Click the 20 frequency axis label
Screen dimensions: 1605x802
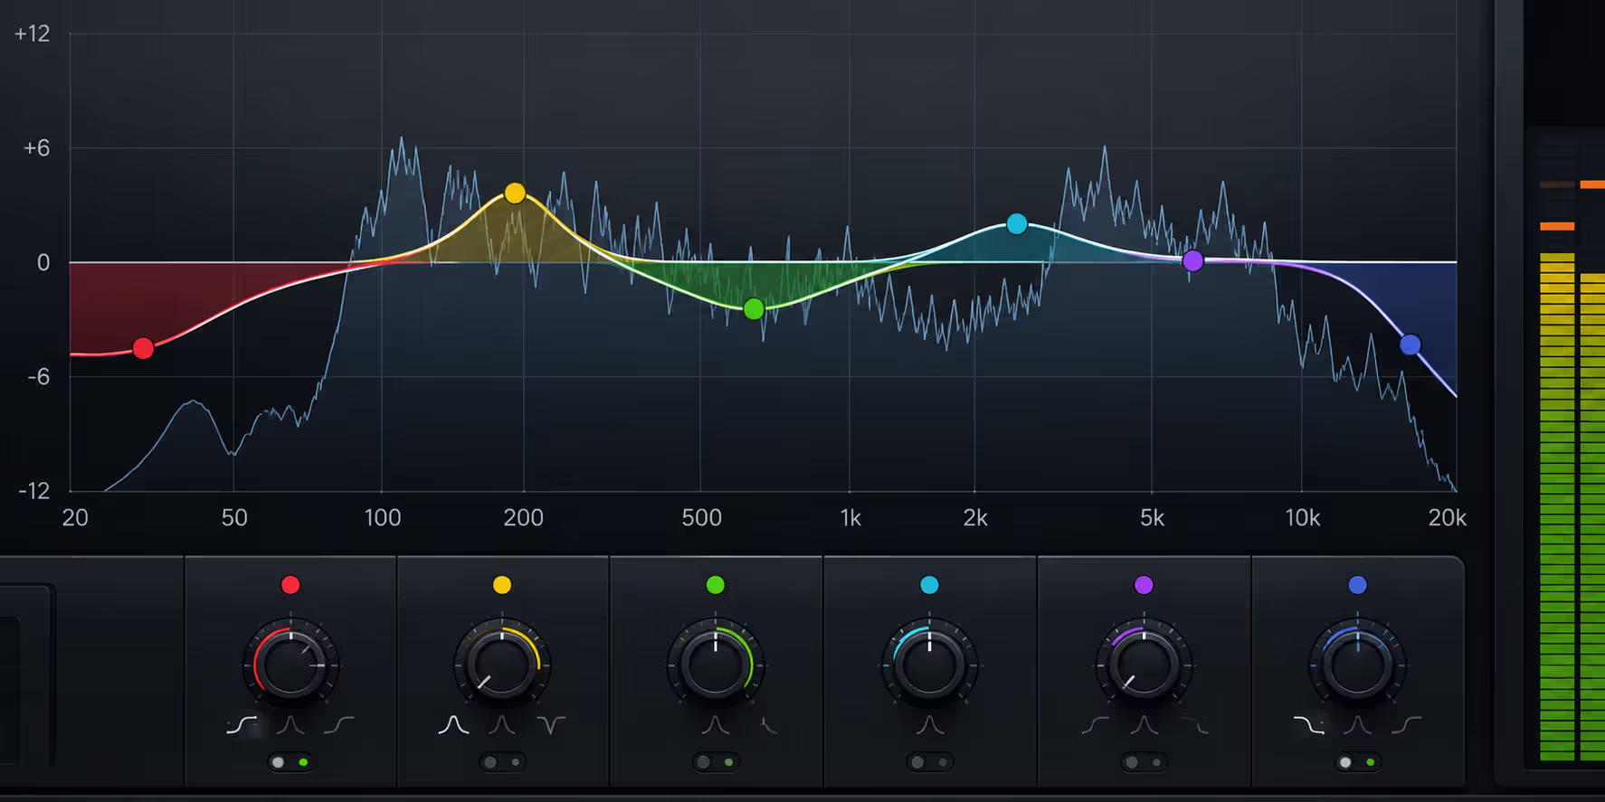pos(75,517)
